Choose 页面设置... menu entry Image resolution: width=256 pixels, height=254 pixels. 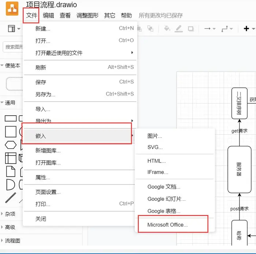(79, 192)
